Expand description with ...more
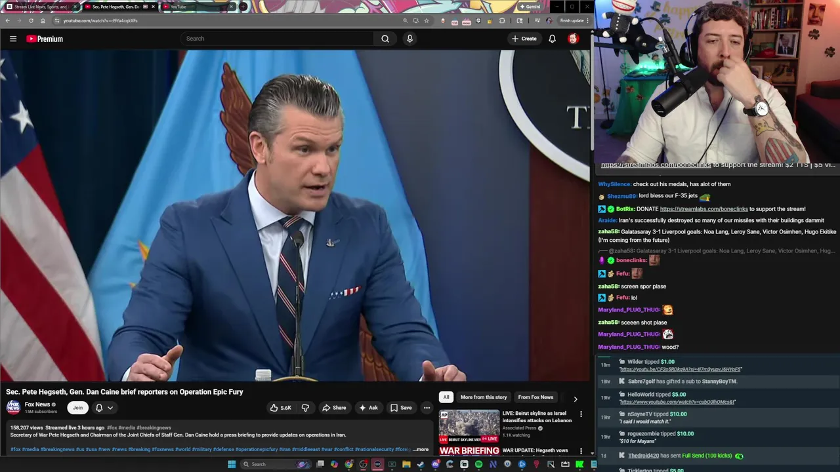The image size is (840, 472). pos(421,450)
